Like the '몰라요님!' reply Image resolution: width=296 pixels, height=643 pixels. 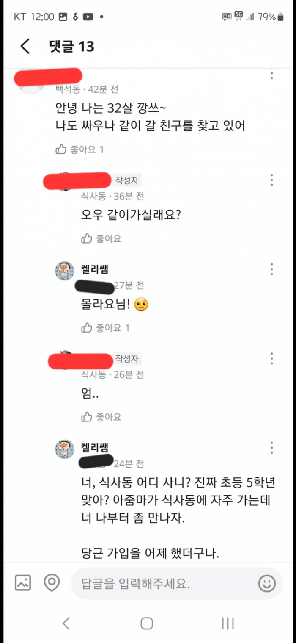106,327
